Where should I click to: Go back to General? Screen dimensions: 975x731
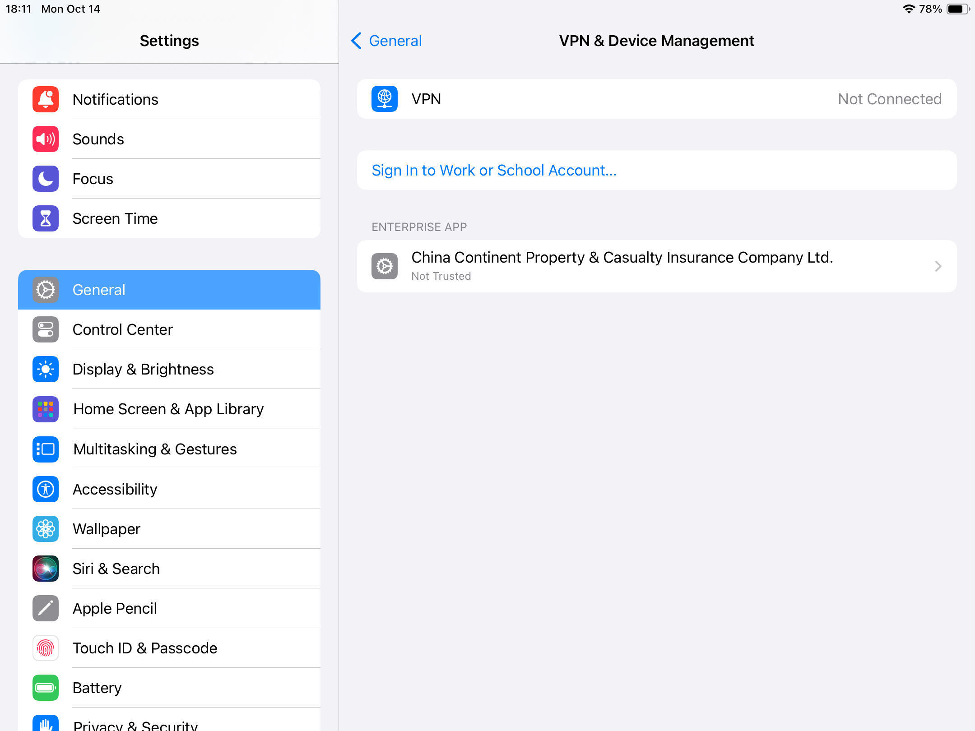click(x=386, y=41)
